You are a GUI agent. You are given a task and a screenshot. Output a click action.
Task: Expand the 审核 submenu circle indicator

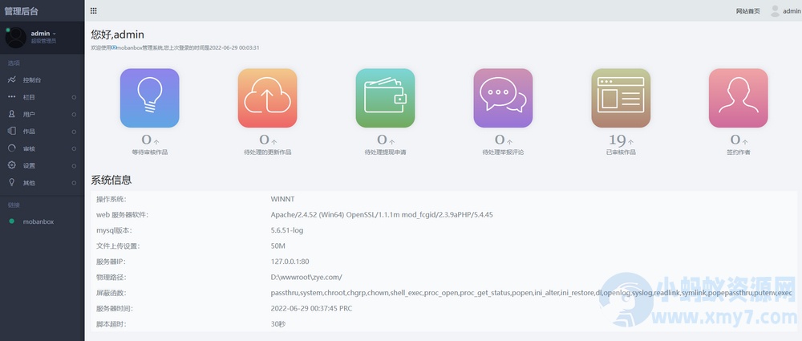[x=74, y=148]
